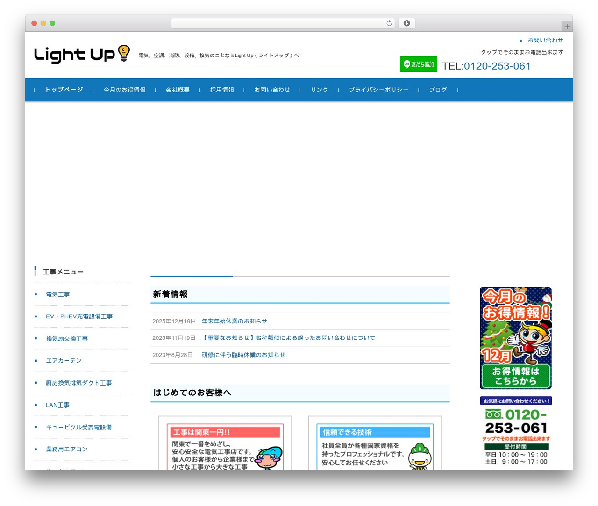
Task: Select 換気扇交換工事 in the sidebar
Action: 67,339
